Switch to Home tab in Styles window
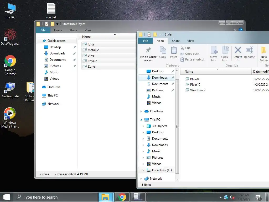Viewport: 269px width, 202px height. coord(161,41)
